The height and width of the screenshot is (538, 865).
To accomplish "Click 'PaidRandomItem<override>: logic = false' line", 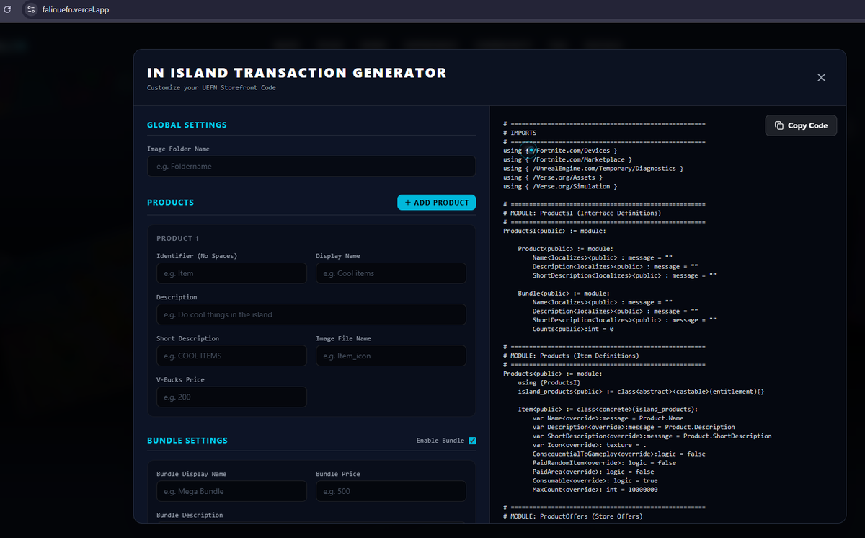I will tap(604, 462).
